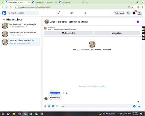
Task: Attach a photo file icon
Action: pos(49,106)
